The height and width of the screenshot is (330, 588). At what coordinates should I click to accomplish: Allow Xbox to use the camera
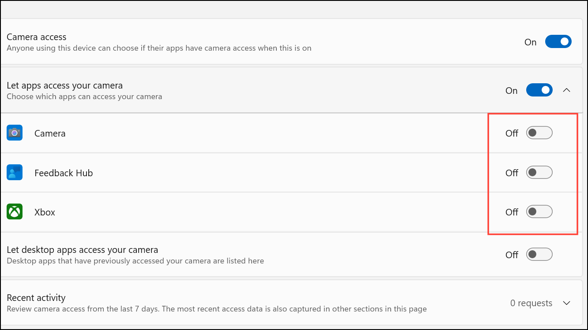(x=539, y=211)
